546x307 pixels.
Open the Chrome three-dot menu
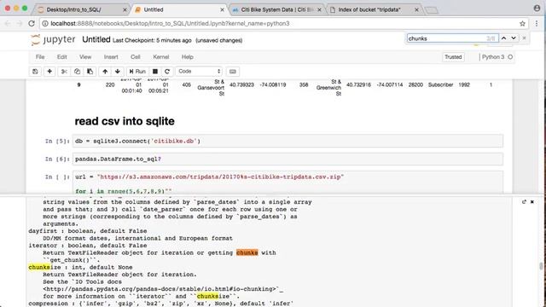point(537,24)
